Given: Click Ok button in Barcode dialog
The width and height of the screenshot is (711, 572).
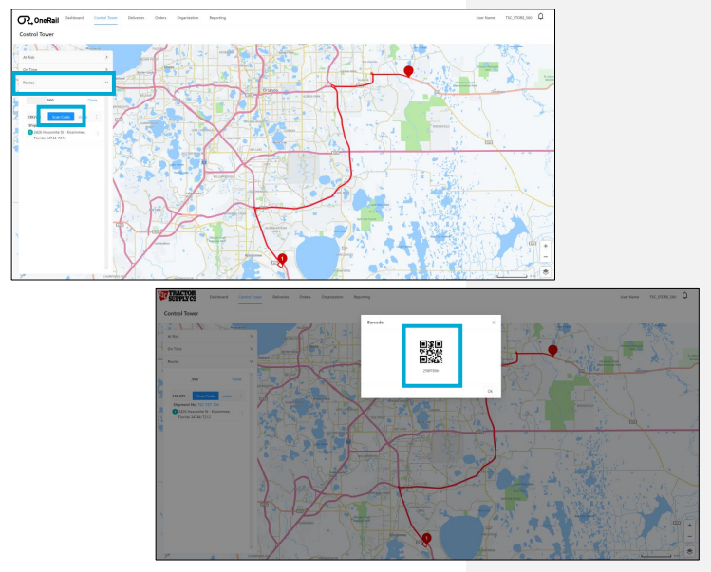Looking at the screenshot, I should tap(490, 391).
